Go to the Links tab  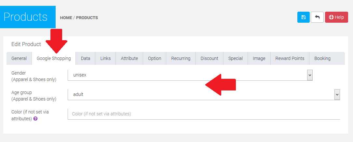point(105,58)
